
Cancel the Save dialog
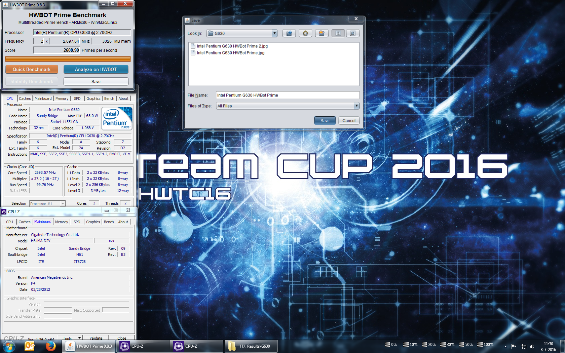[x=349, y=120]
